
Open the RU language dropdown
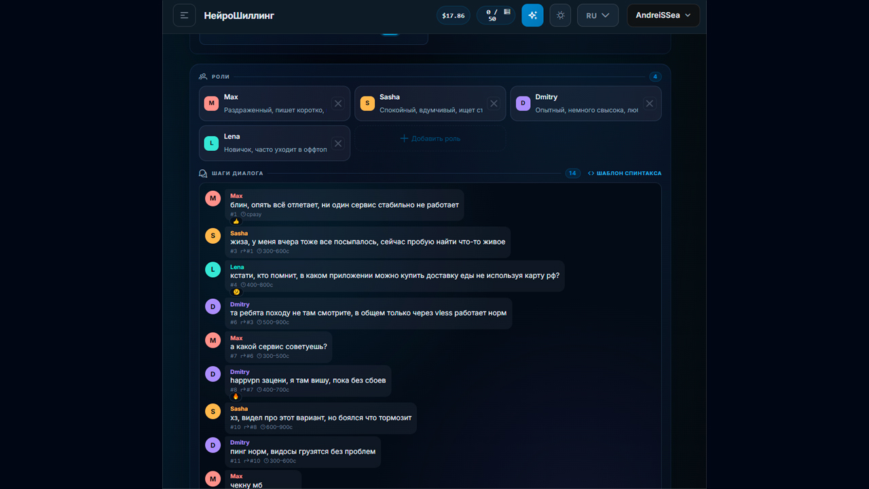tap(597, 15)
